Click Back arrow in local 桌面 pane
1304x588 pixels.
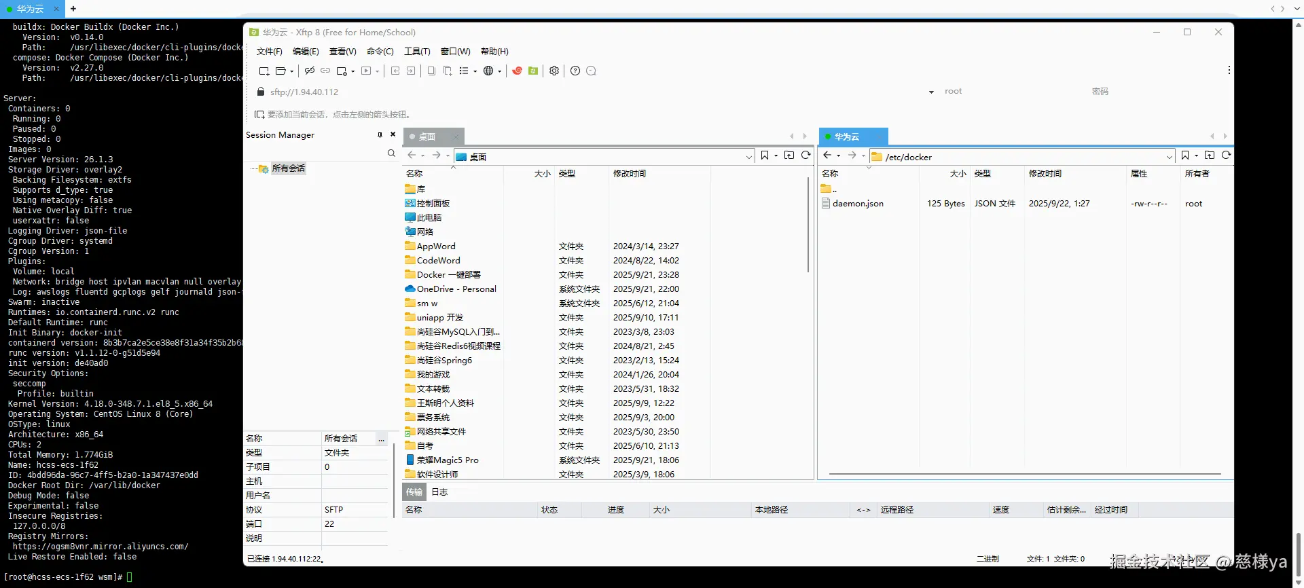click(x=412, y=155)
